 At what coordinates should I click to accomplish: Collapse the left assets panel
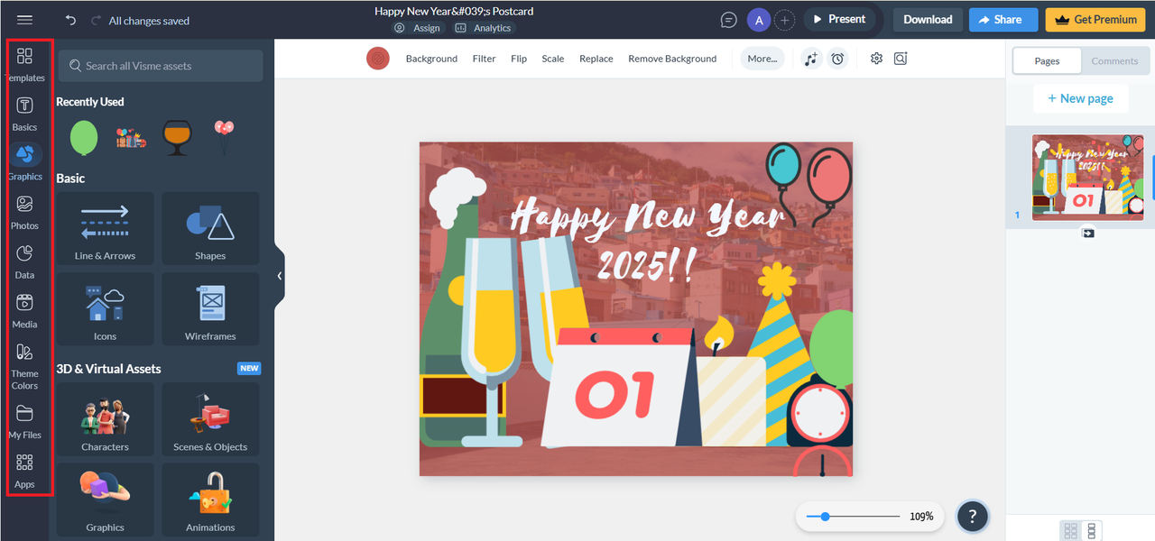(x=280, y=276)
